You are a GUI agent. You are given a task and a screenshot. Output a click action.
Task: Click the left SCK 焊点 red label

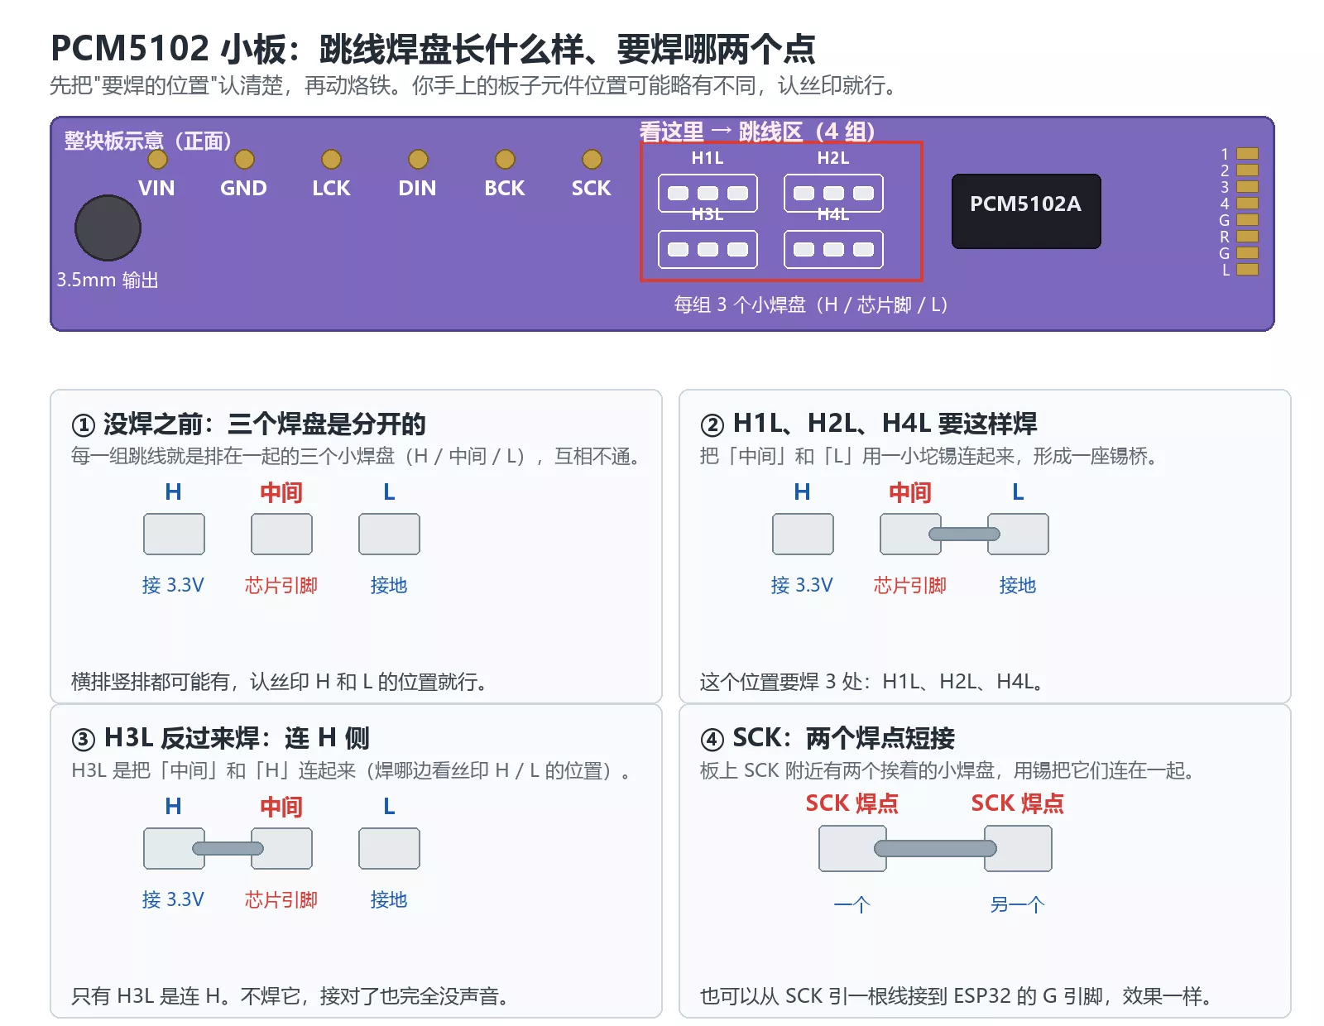[x=852, y=803]
